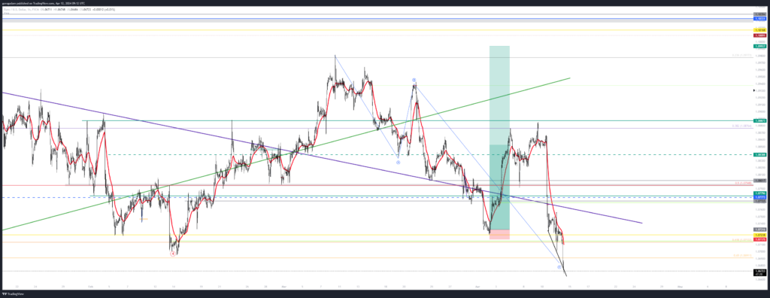Image resolution: width=770 pixels, height=298 pixels.
Task: Select the blue circled B wave label
Action: (x=414, y=80)
